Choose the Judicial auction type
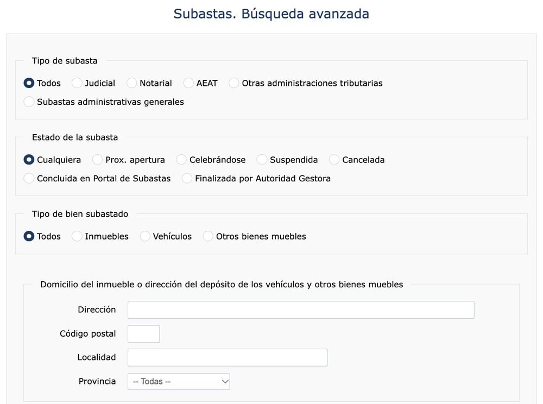The image size is (543, 404). tap(77, 83)
